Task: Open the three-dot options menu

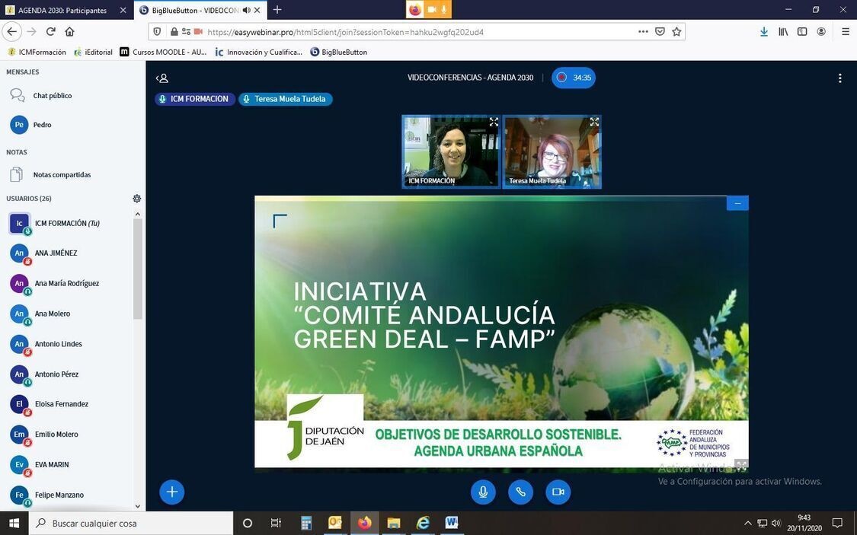Action: 839,78
